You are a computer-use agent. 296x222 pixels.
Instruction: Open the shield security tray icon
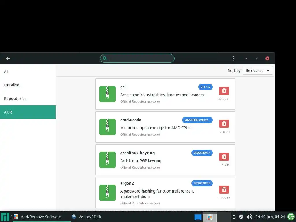pos(241,217)
